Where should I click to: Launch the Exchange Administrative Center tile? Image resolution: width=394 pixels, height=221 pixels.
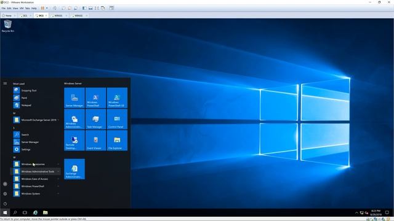[74, 169]
